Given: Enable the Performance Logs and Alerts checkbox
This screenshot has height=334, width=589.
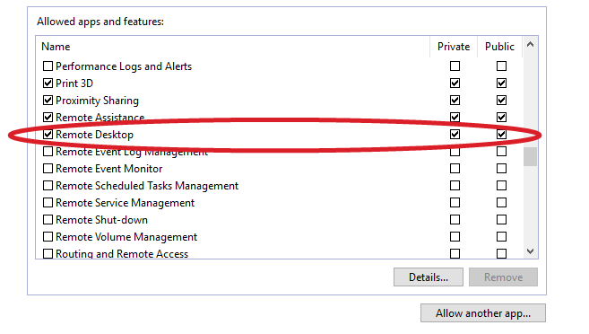Looking at the screenshot, I should coord(48,66).
